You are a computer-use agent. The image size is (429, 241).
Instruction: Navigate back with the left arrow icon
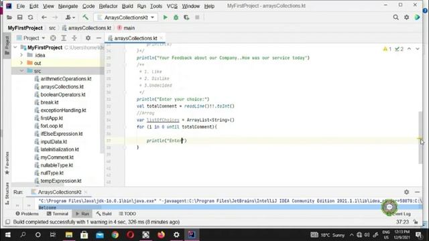44,17
